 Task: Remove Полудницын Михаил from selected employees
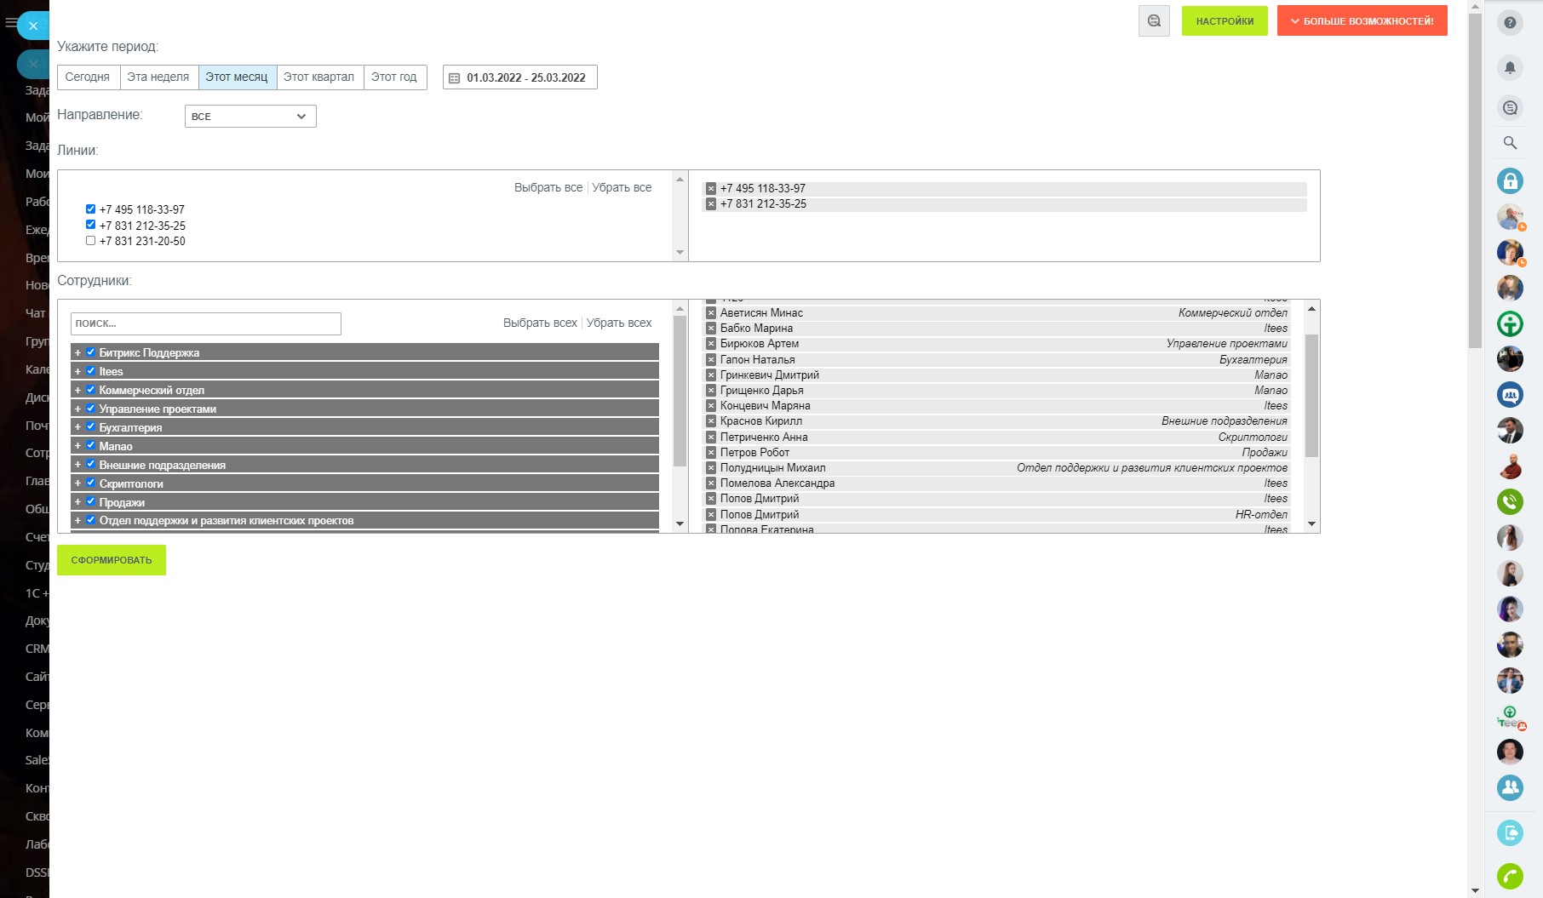point(711,468)
